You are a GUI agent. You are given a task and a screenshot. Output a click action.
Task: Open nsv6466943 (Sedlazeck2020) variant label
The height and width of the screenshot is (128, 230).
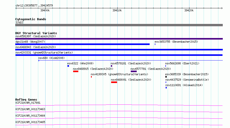[x=36, y=47]
